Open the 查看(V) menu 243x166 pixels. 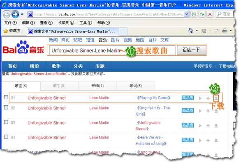(x=46, y=23)
